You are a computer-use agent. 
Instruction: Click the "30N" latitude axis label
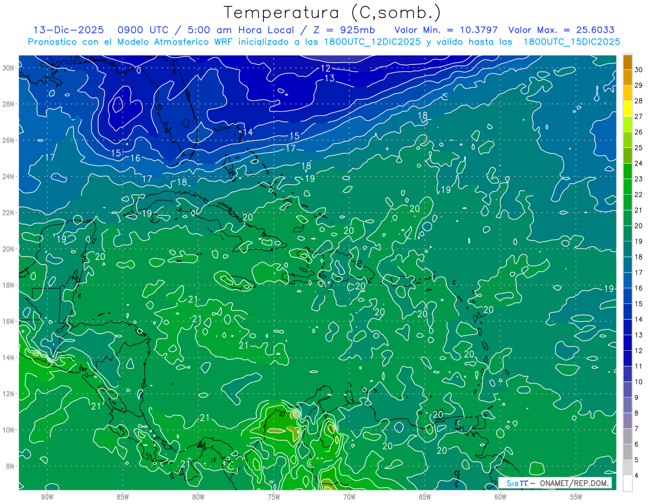(x=9, y=67)
